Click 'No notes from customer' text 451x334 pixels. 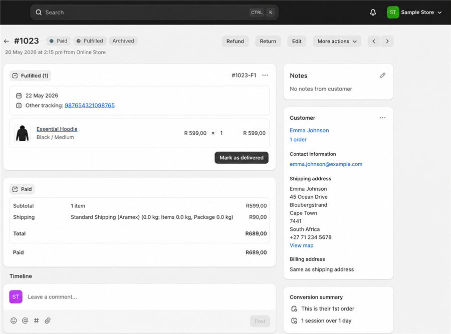tap(321, 89)
